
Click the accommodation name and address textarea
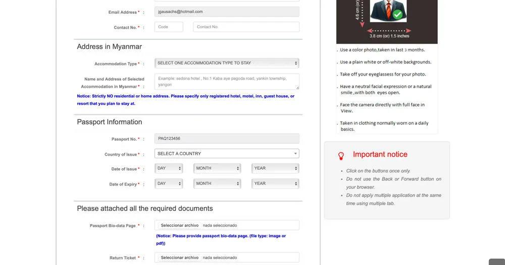coord(227,81)
